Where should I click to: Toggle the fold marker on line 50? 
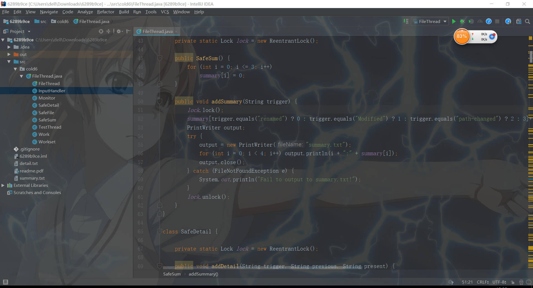tap(160, 101)
